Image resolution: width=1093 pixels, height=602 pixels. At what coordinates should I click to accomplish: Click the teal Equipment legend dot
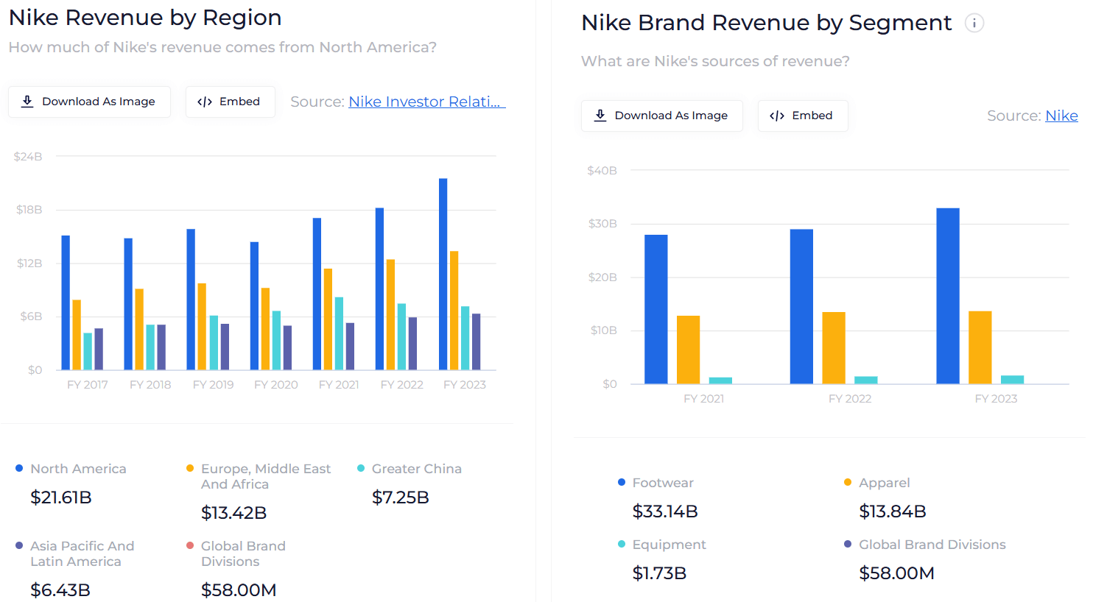[x=622, y=544]
